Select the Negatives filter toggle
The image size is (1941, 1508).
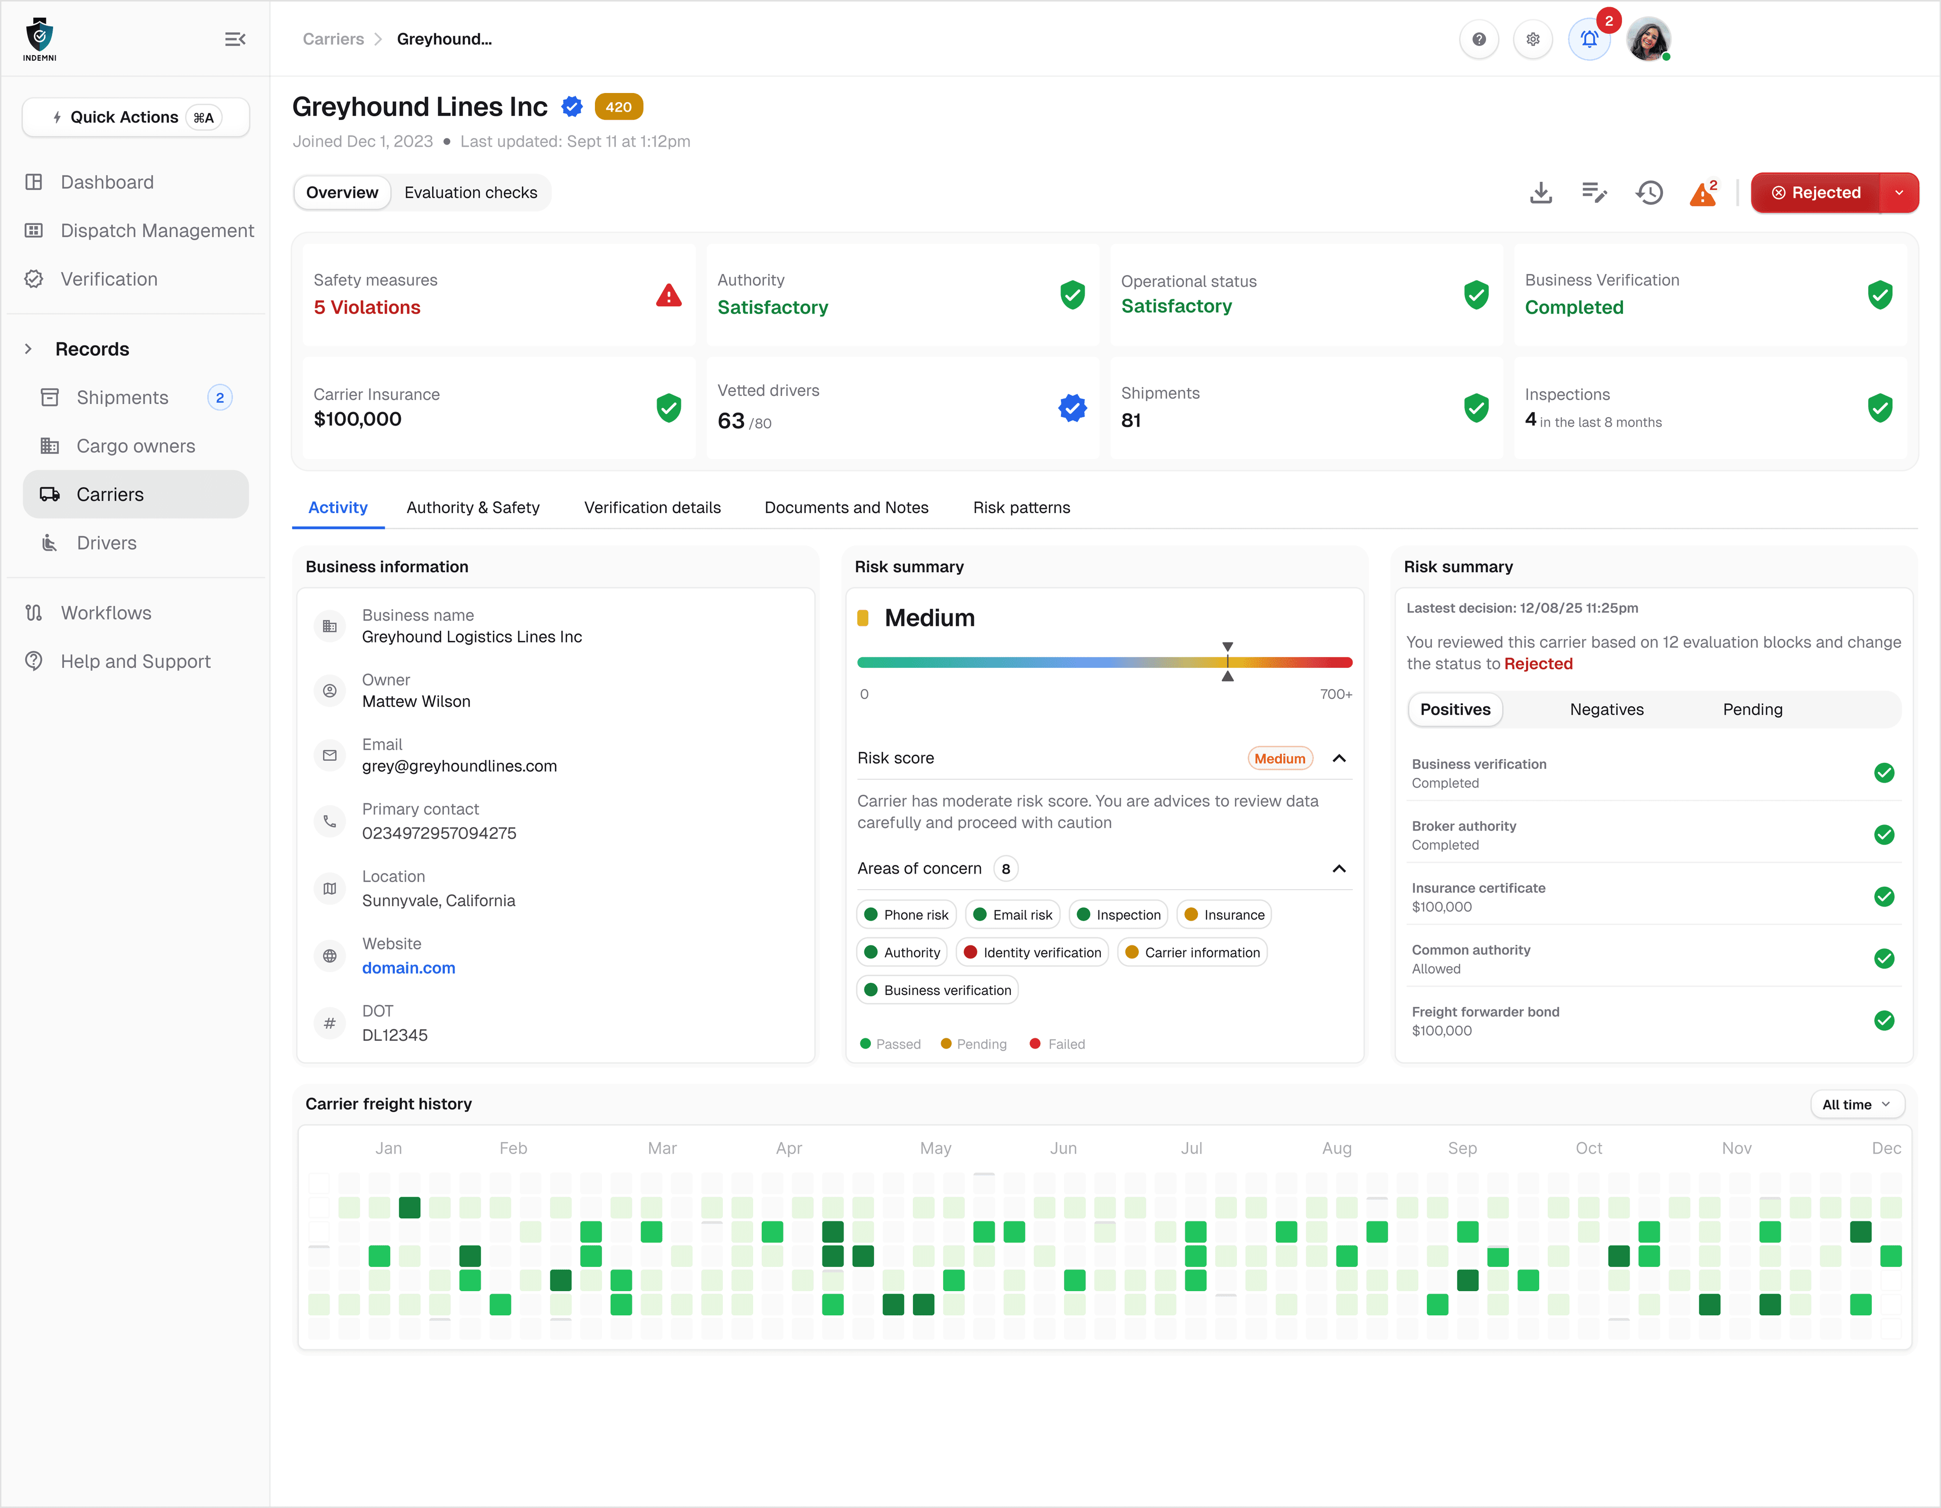pos(1607,709)
